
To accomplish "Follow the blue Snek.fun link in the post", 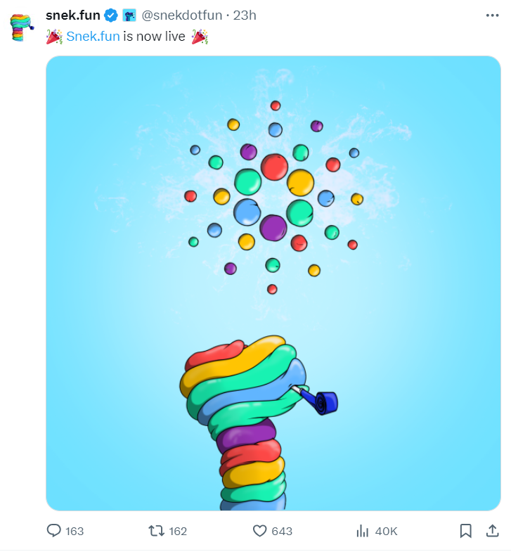I will tap(93, 37).
